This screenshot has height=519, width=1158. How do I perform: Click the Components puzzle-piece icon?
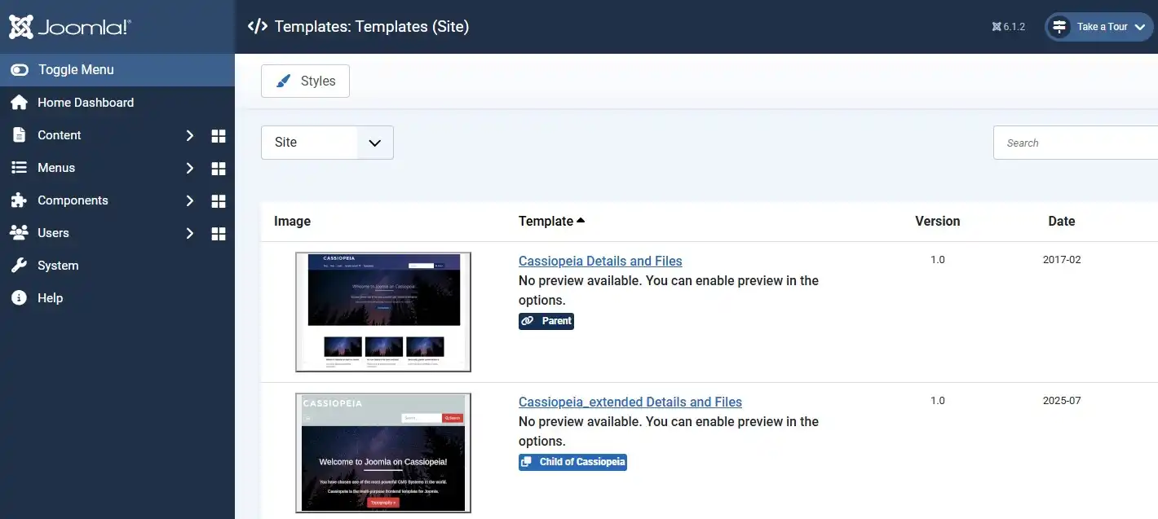point(19,200)
